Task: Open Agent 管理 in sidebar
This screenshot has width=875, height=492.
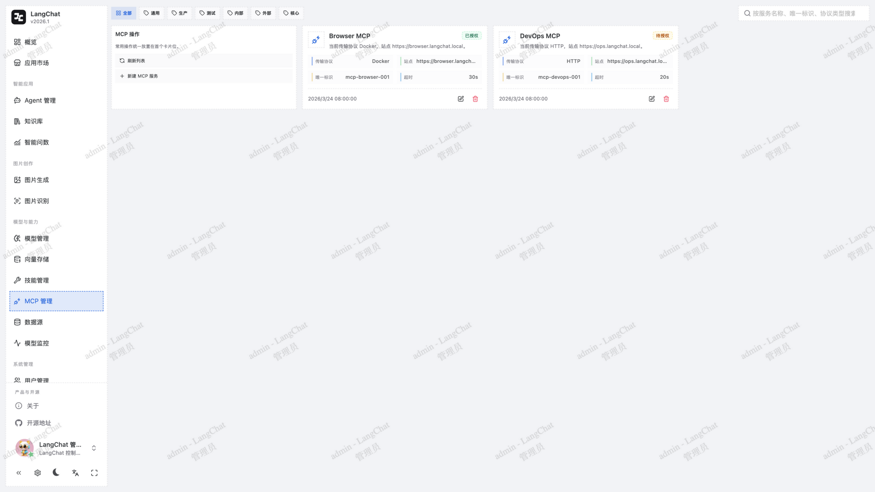Action: tap(57, 100)
